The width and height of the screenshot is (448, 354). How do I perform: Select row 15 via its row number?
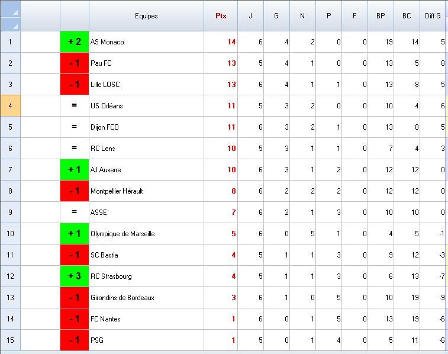(x=10, y=340)
